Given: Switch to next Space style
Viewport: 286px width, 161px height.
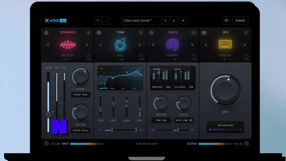Looking at the screenshot, I should coord(192,45).
